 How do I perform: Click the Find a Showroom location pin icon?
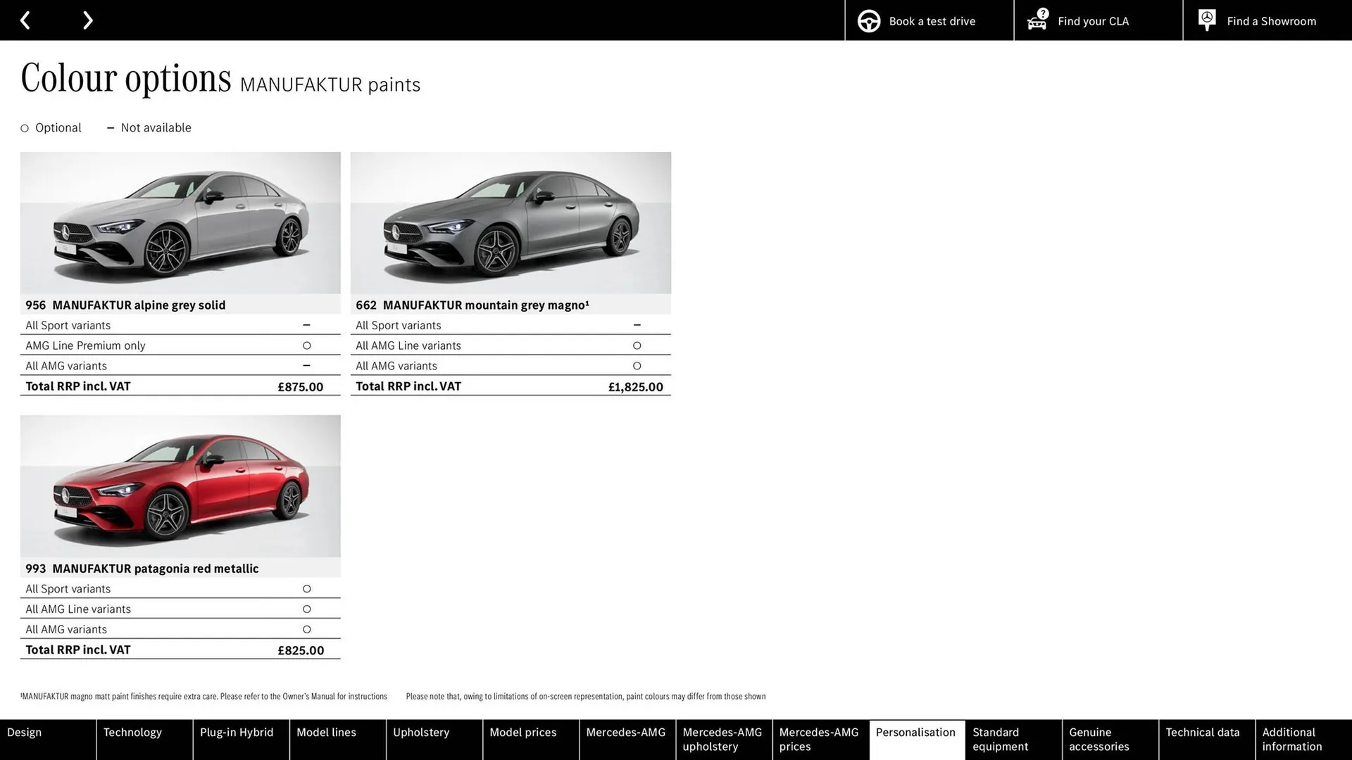[x=1206, y=20]
